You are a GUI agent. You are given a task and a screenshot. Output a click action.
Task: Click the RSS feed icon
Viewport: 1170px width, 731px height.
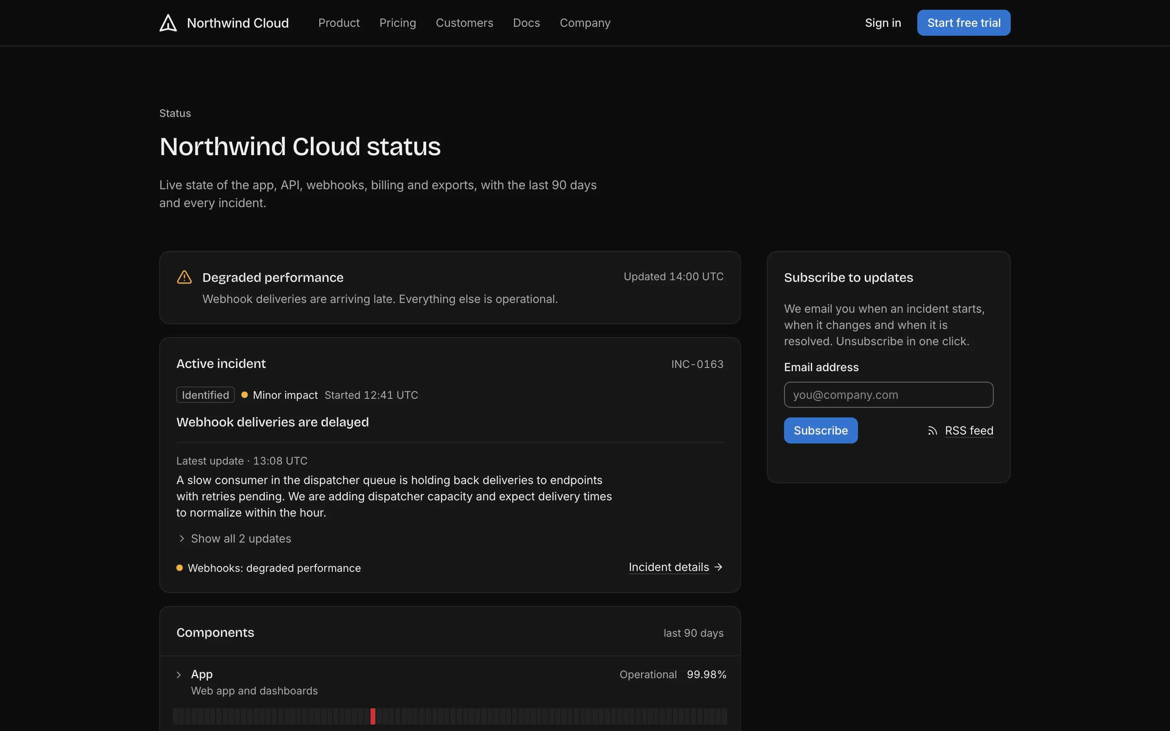[933, 431]
